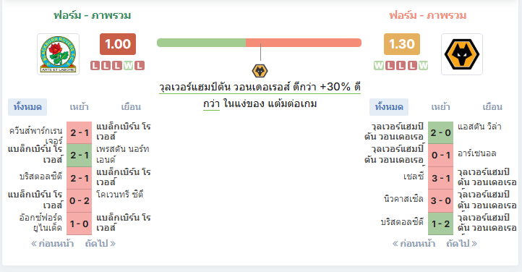Switch to Wolves' เหย้า tab
Image resolution: width=522 pixels, height=272 pixels.
tap(440, 107)
